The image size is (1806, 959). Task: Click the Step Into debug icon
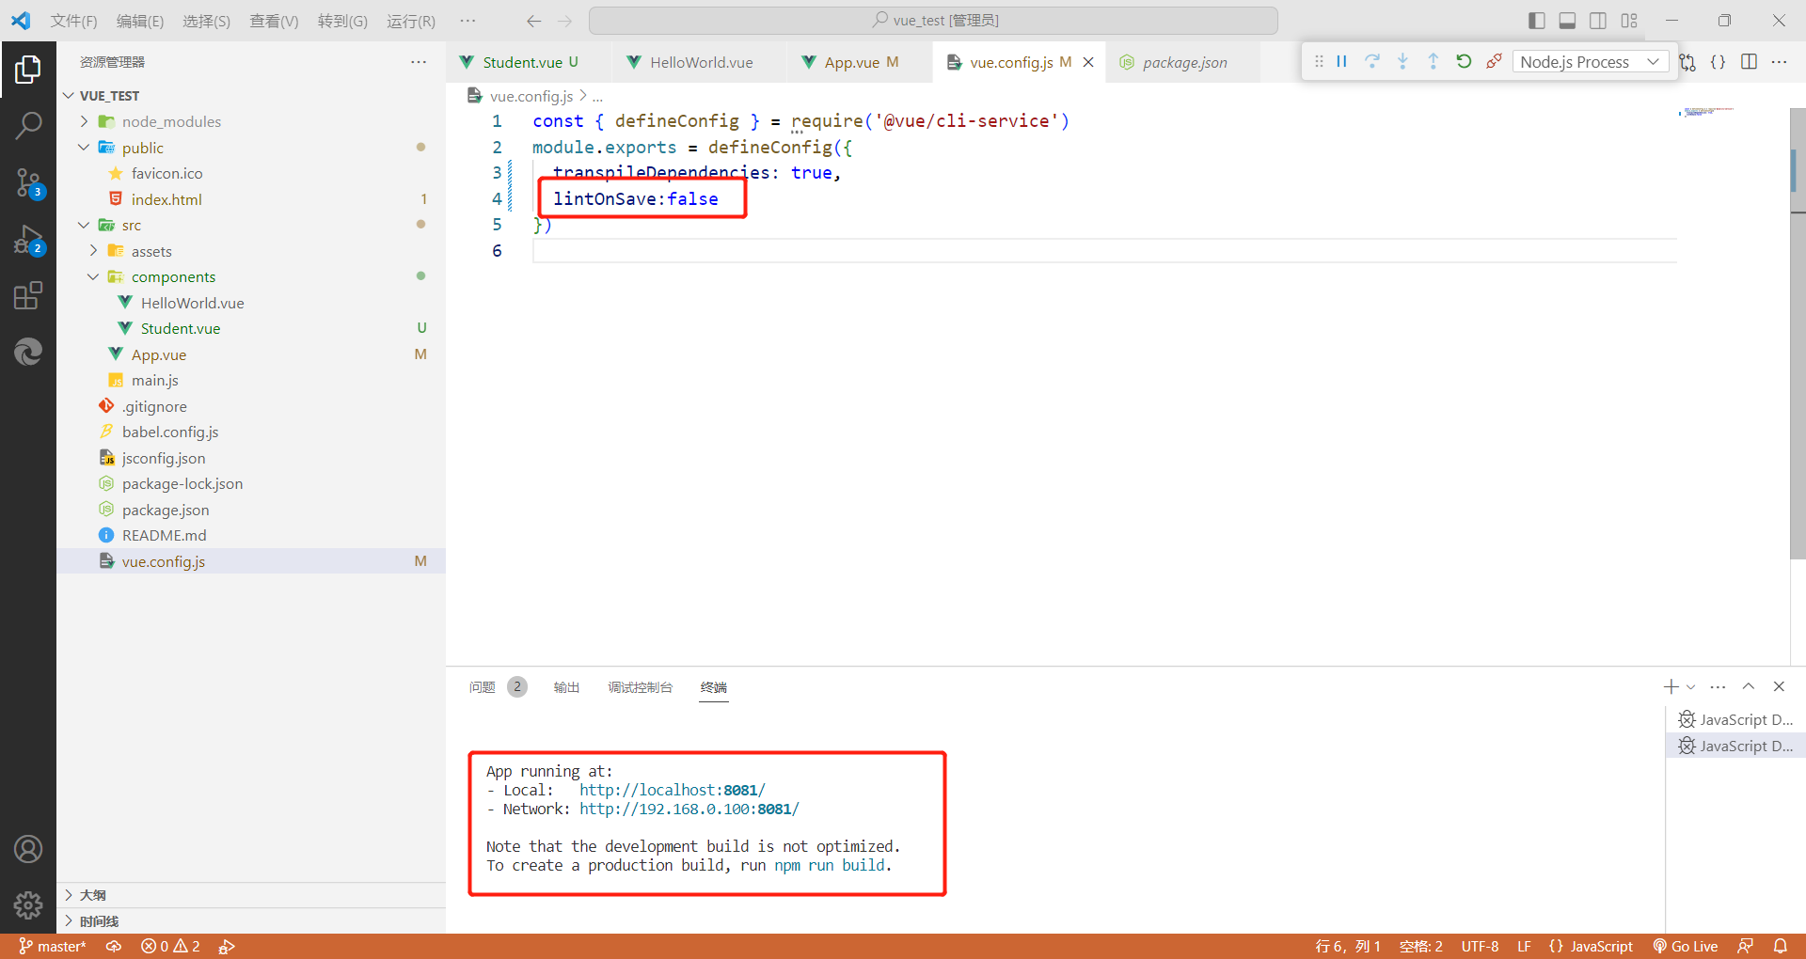(1402, 61)
